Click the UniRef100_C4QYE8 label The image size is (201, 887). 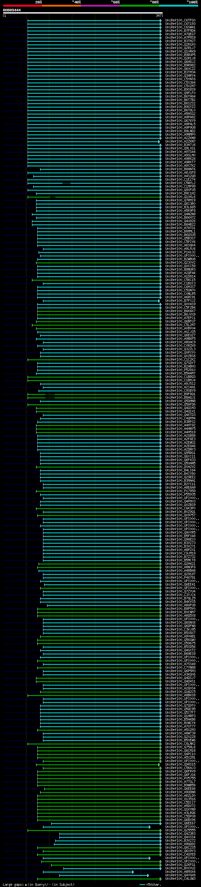[180, 854]
